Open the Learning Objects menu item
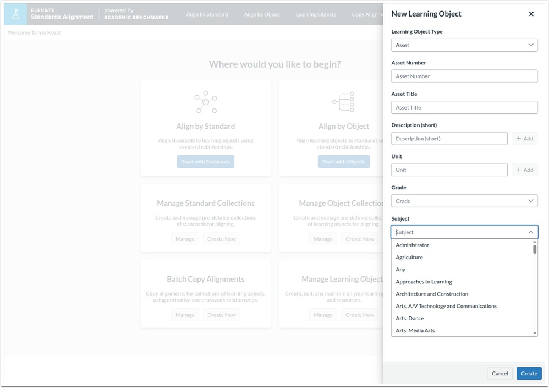Image resolution: width=549 pixels, height=388 pixels. [316, 14]
